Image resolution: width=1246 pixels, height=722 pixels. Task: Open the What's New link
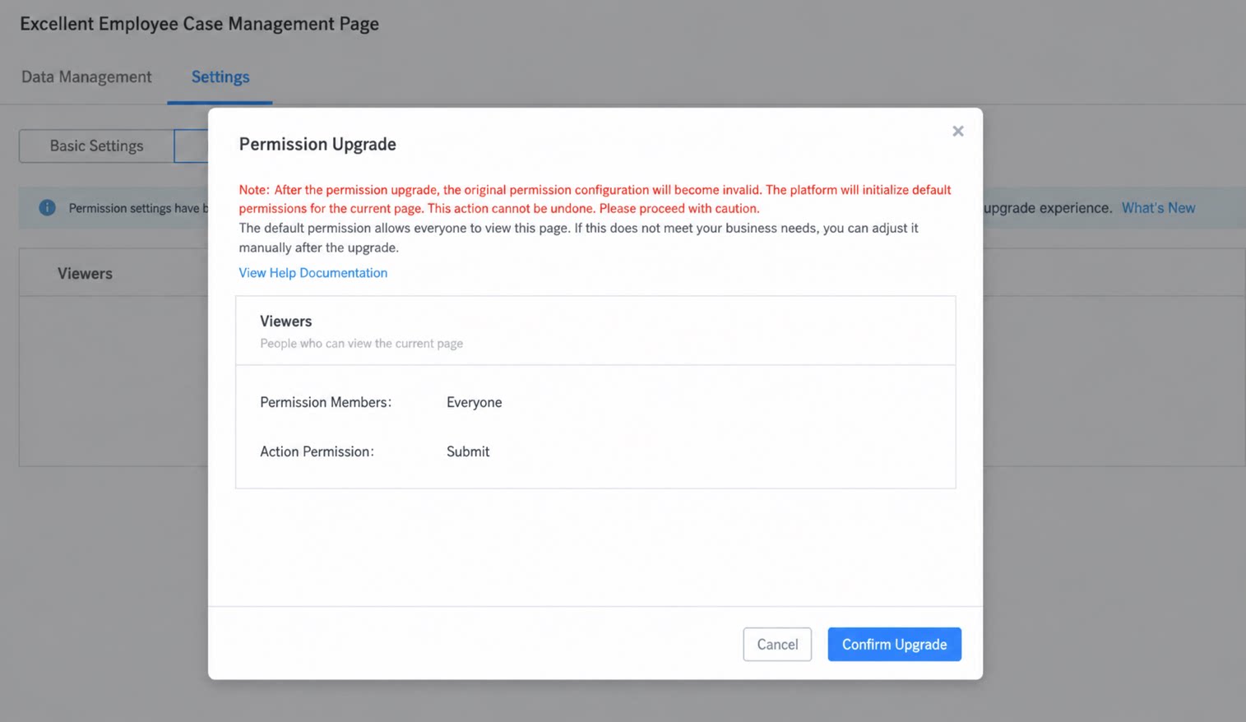click(1158, 208)
